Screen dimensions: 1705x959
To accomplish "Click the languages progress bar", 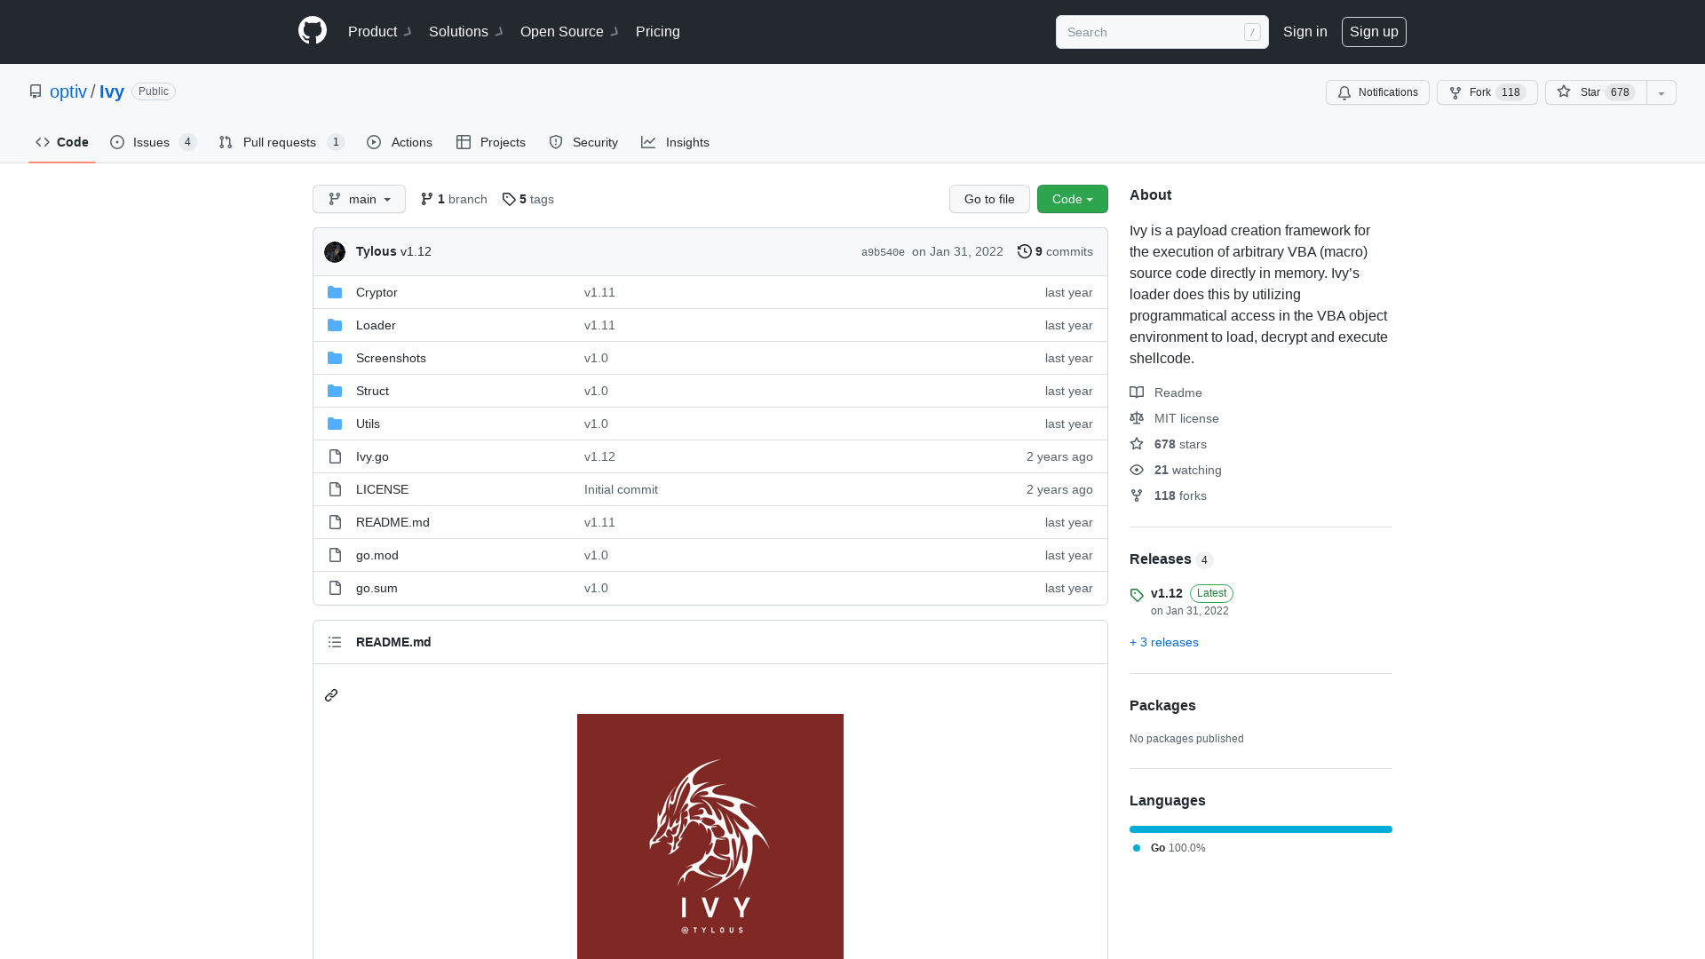I will (x=1261, y=829).
